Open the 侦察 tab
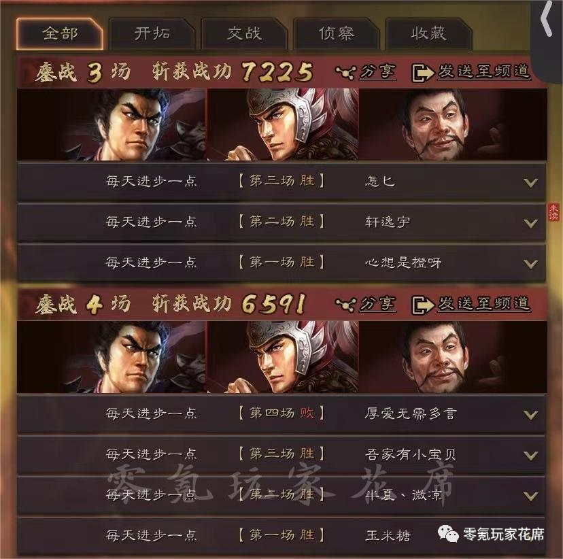The height and width of the screenshot is (559, 563). pyautogui.click(x=337, y=34)
